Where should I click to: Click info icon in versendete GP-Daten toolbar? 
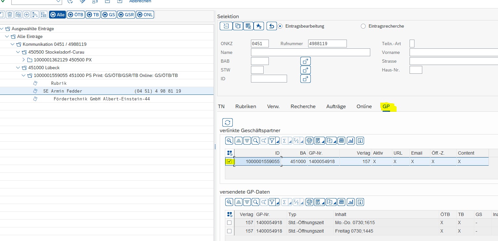pos(360,202)
